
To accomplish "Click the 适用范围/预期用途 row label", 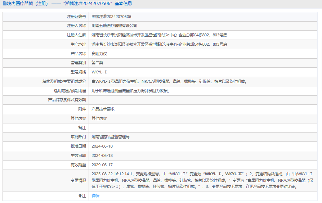I will tap(70, 91).
